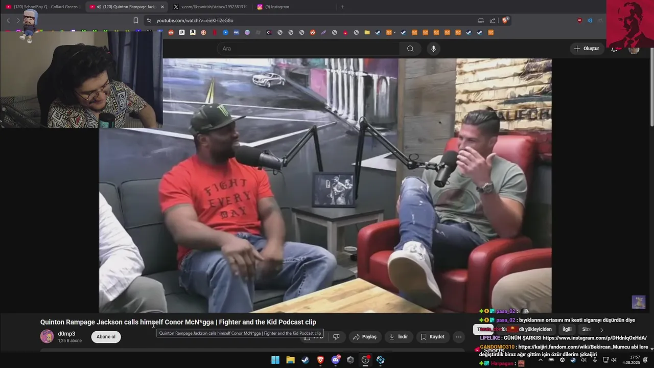Switch to Brave in the taskbar
Screen dimensions: 654x368
[320, 360]
